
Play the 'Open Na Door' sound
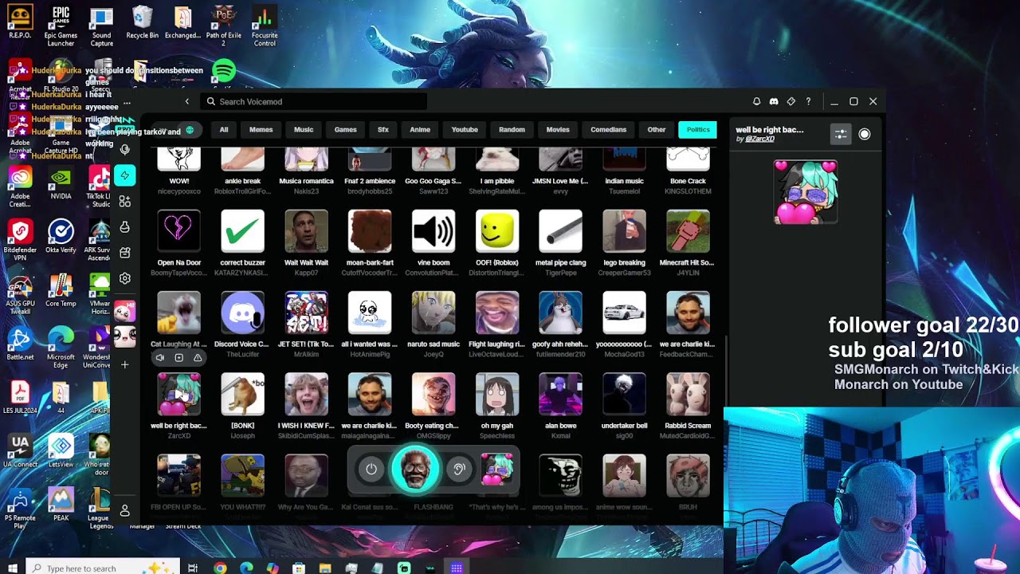coord(178,231)
